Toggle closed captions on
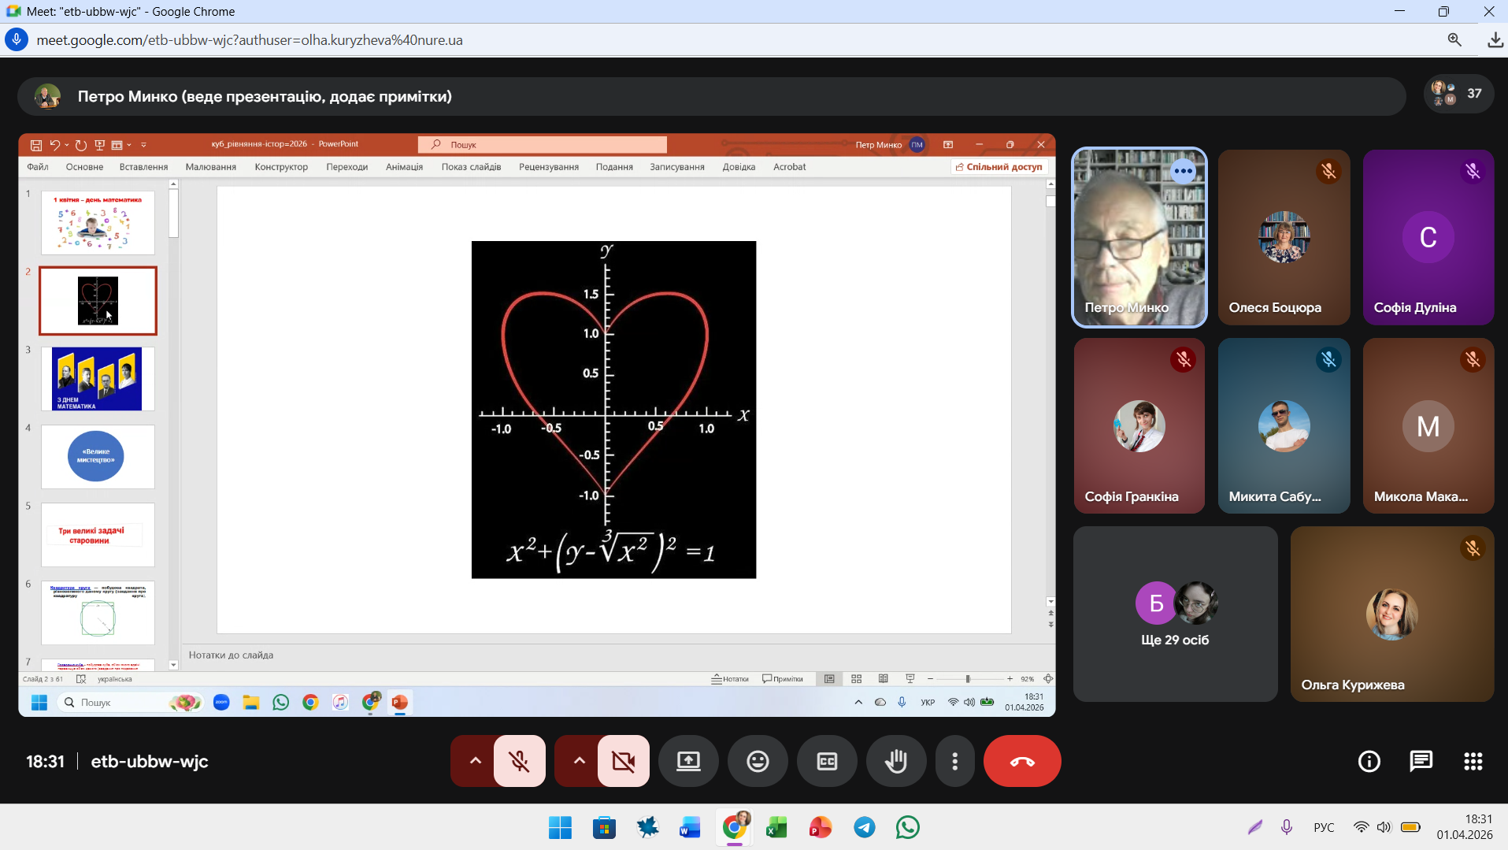 pos(827,761)
